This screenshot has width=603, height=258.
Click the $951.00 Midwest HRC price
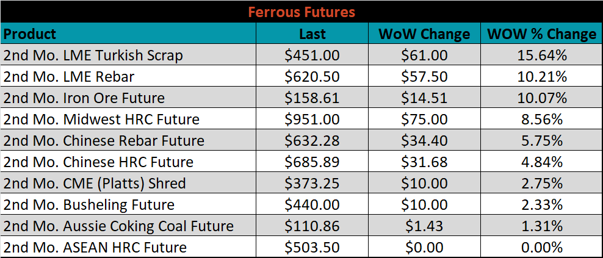[312, 119]
